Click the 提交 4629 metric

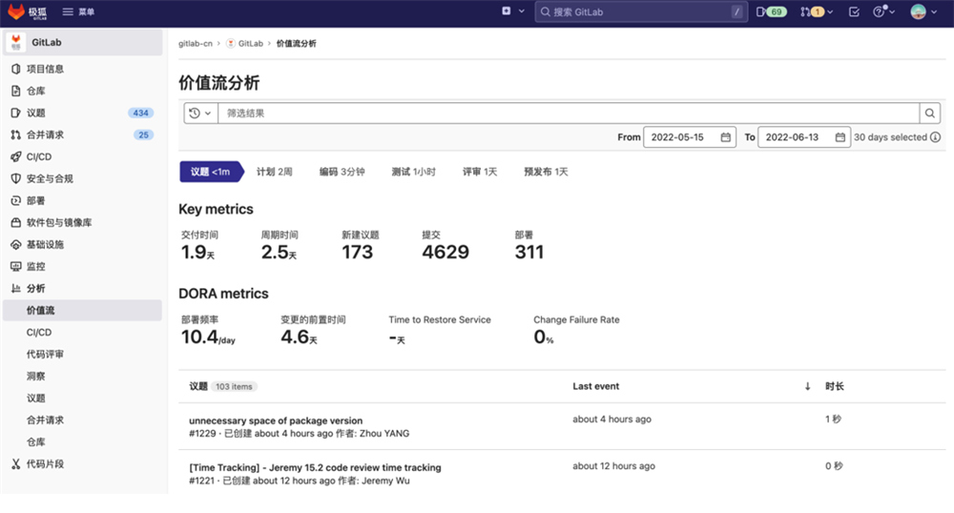(x=446, y=246)
